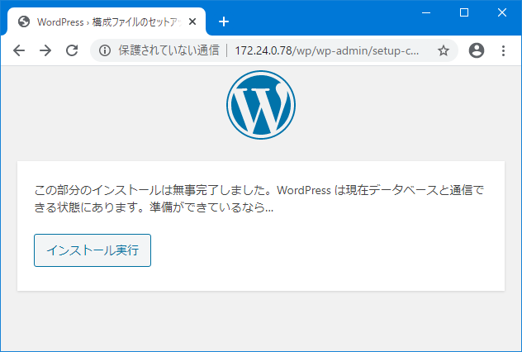Click the 保護されていない通信 label

pos(168,50)
